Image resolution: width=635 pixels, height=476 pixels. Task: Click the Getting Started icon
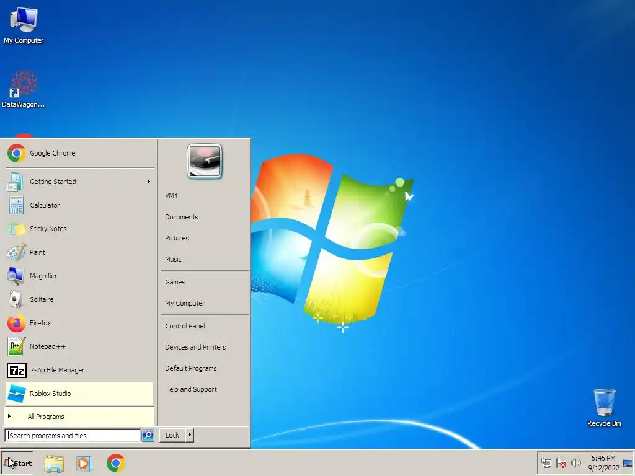[16, 182]
